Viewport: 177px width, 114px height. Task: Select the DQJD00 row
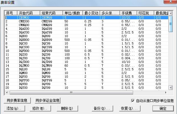pos(86,62)
